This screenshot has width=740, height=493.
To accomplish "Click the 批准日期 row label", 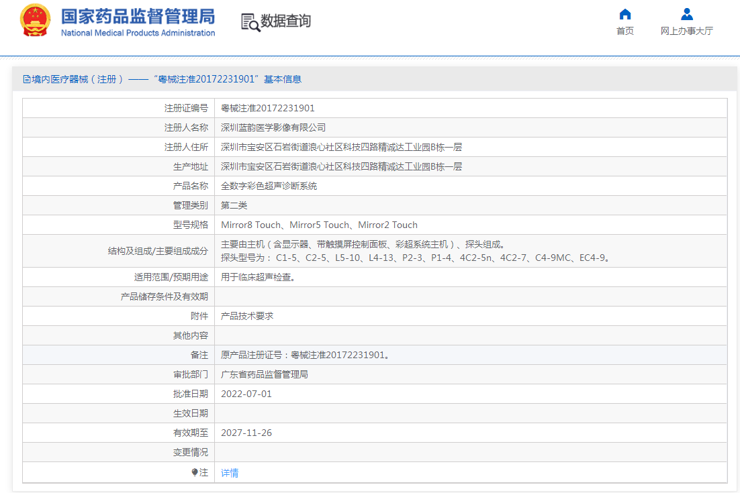I will pos(191,394).
